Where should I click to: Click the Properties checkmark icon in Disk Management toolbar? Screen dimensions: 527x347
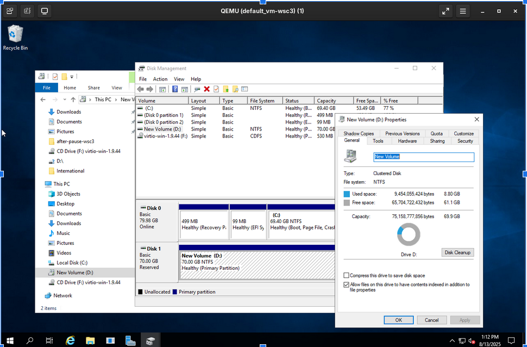(216, 89)
